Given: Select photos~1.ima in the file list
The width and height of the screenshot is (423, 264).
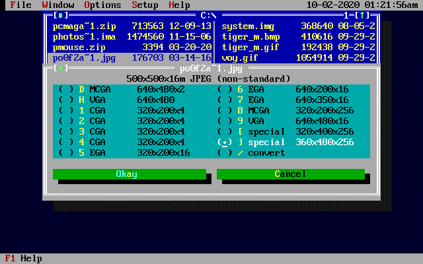Looking at the screenshot, I should click(132, 37).
